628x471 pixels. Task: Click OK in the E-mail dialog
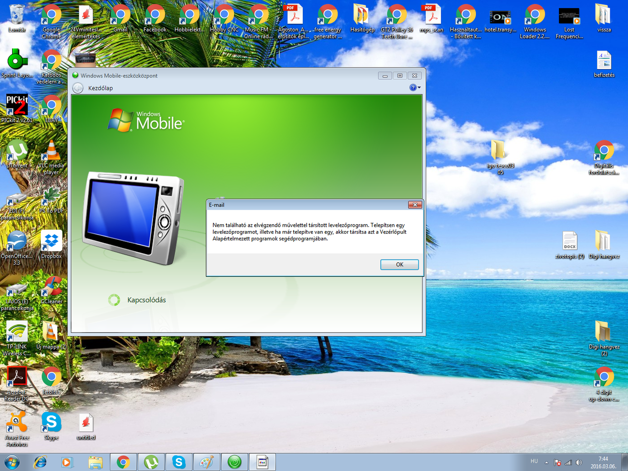pos(399,264)
